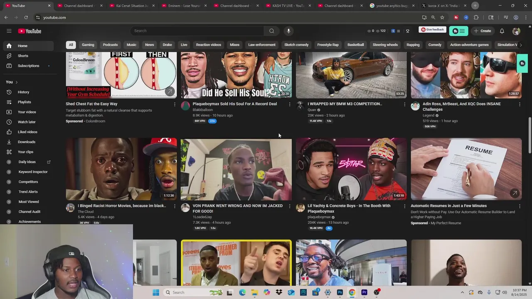Click the YouTube logo
The width and height of the screenshot is (532, 299).
[30, 31]
